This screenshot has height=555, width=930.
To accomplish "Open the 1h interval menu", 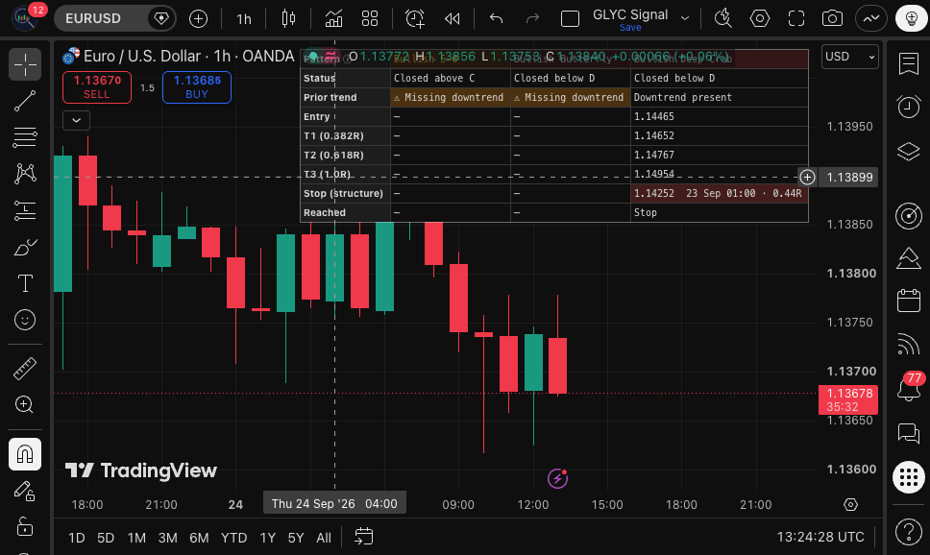I will (x=244, y=19).
